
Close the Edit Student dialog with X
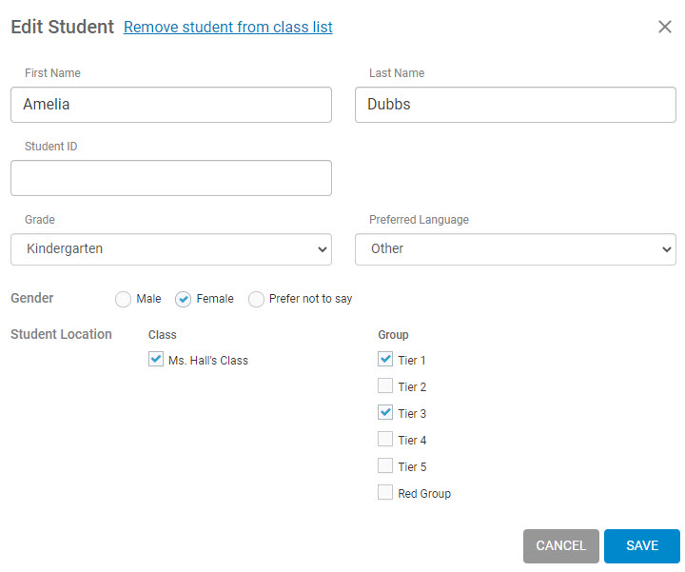point(664,27)
